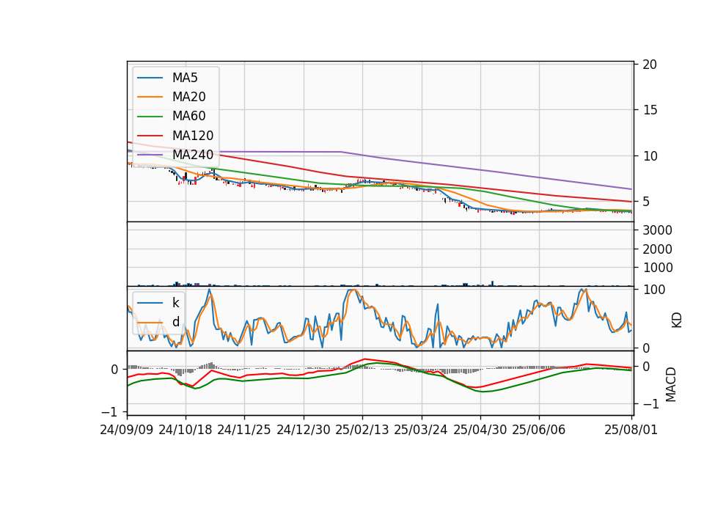Click the MA5 legend label
The image size is (704, 506).
coord(185,78)
